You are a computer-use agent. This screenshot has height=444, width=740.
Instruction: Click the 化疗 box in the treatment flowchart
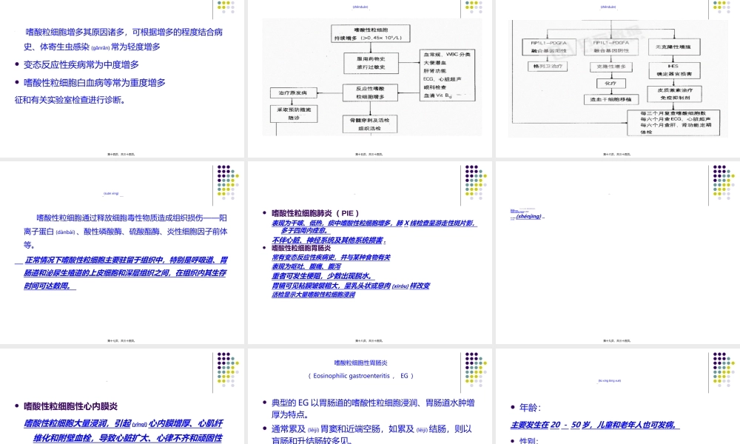coord(611,84)
